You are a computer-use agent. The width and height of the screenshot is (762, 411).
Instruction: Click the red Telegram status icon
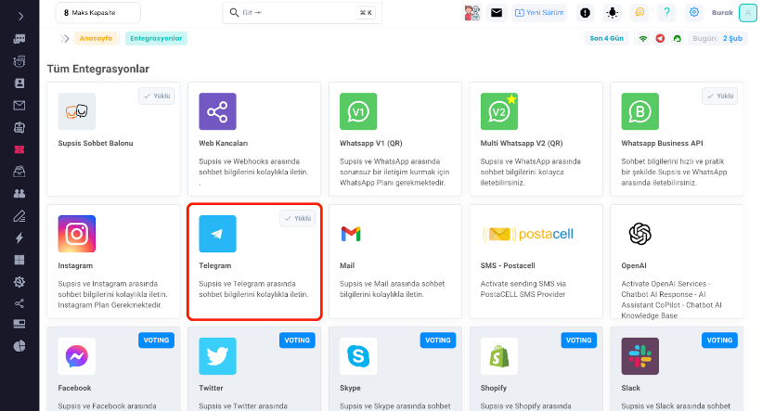(660, 38)
